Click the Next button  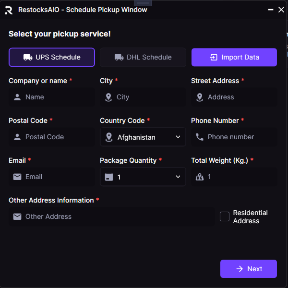click(x=249, y=269)
